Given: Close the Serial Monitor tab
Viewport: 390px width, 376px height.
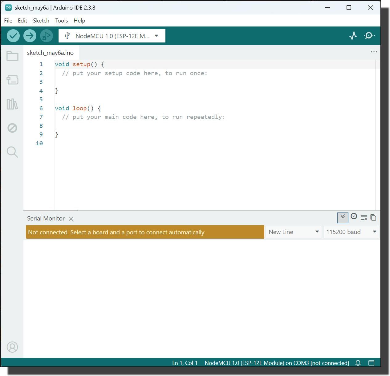Looking at the screenshot, I should click(71, 219).
